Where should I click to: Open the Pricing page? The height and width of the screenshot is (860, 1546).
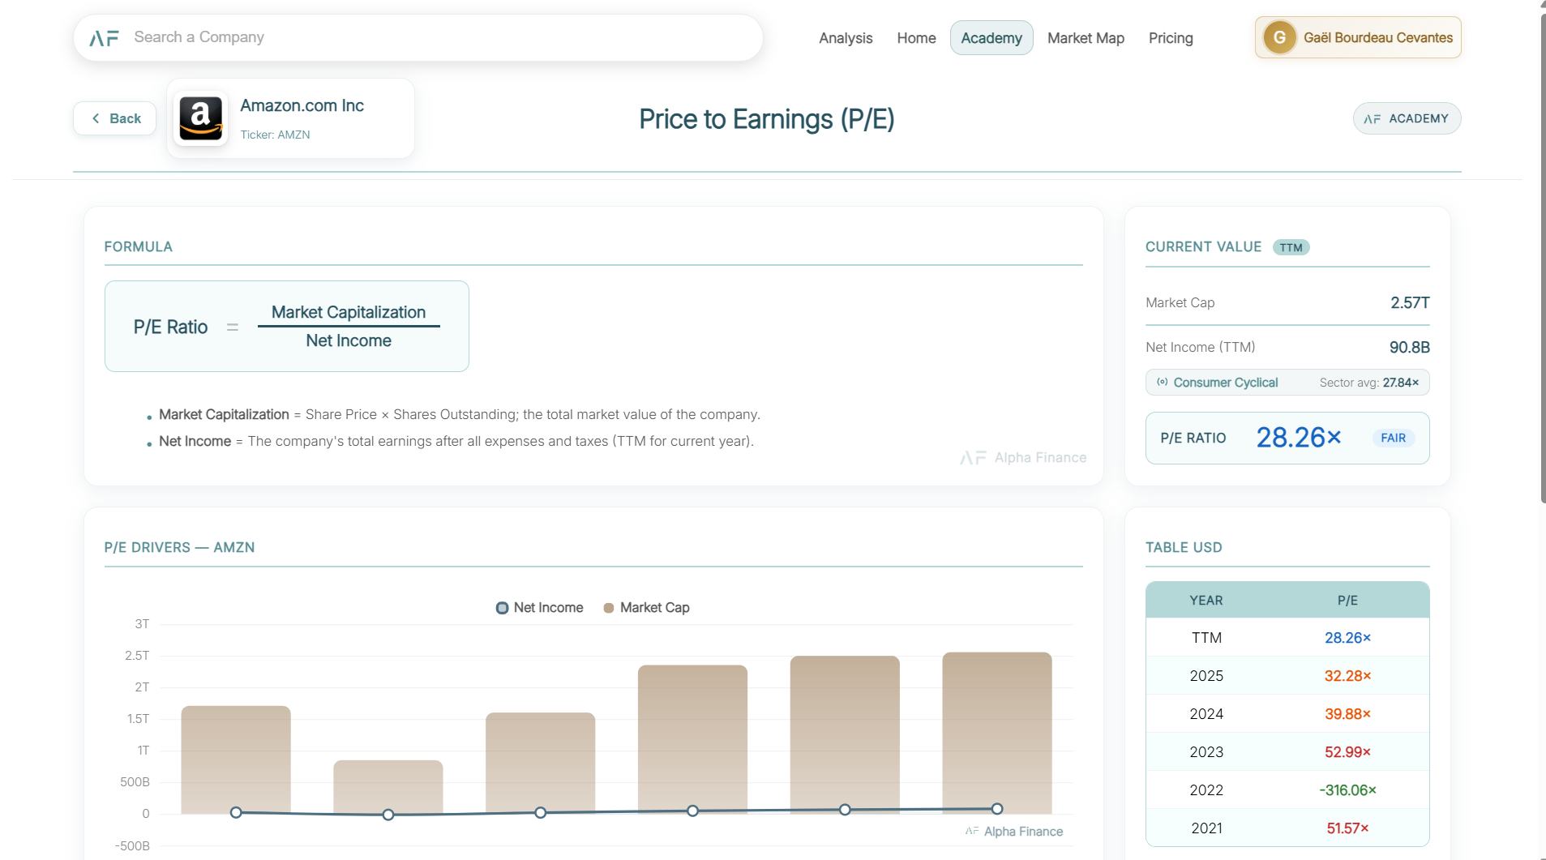[1171, 38]
